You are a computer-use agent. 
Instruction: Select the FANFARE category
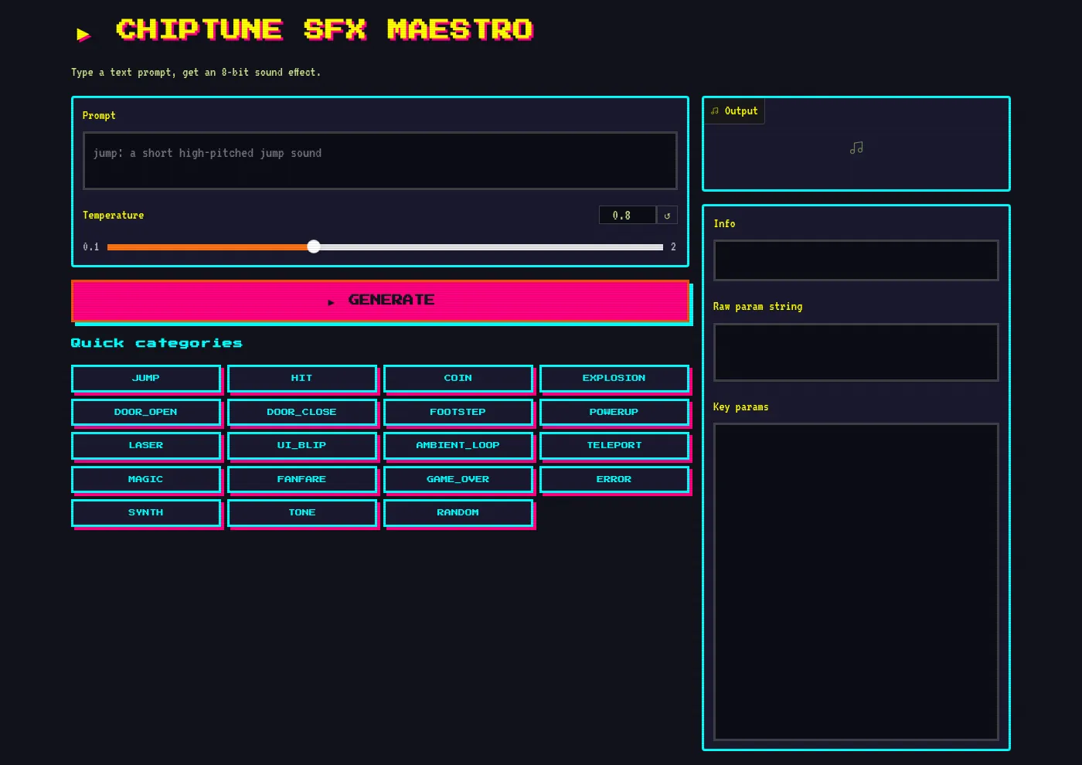coord(302,479)
